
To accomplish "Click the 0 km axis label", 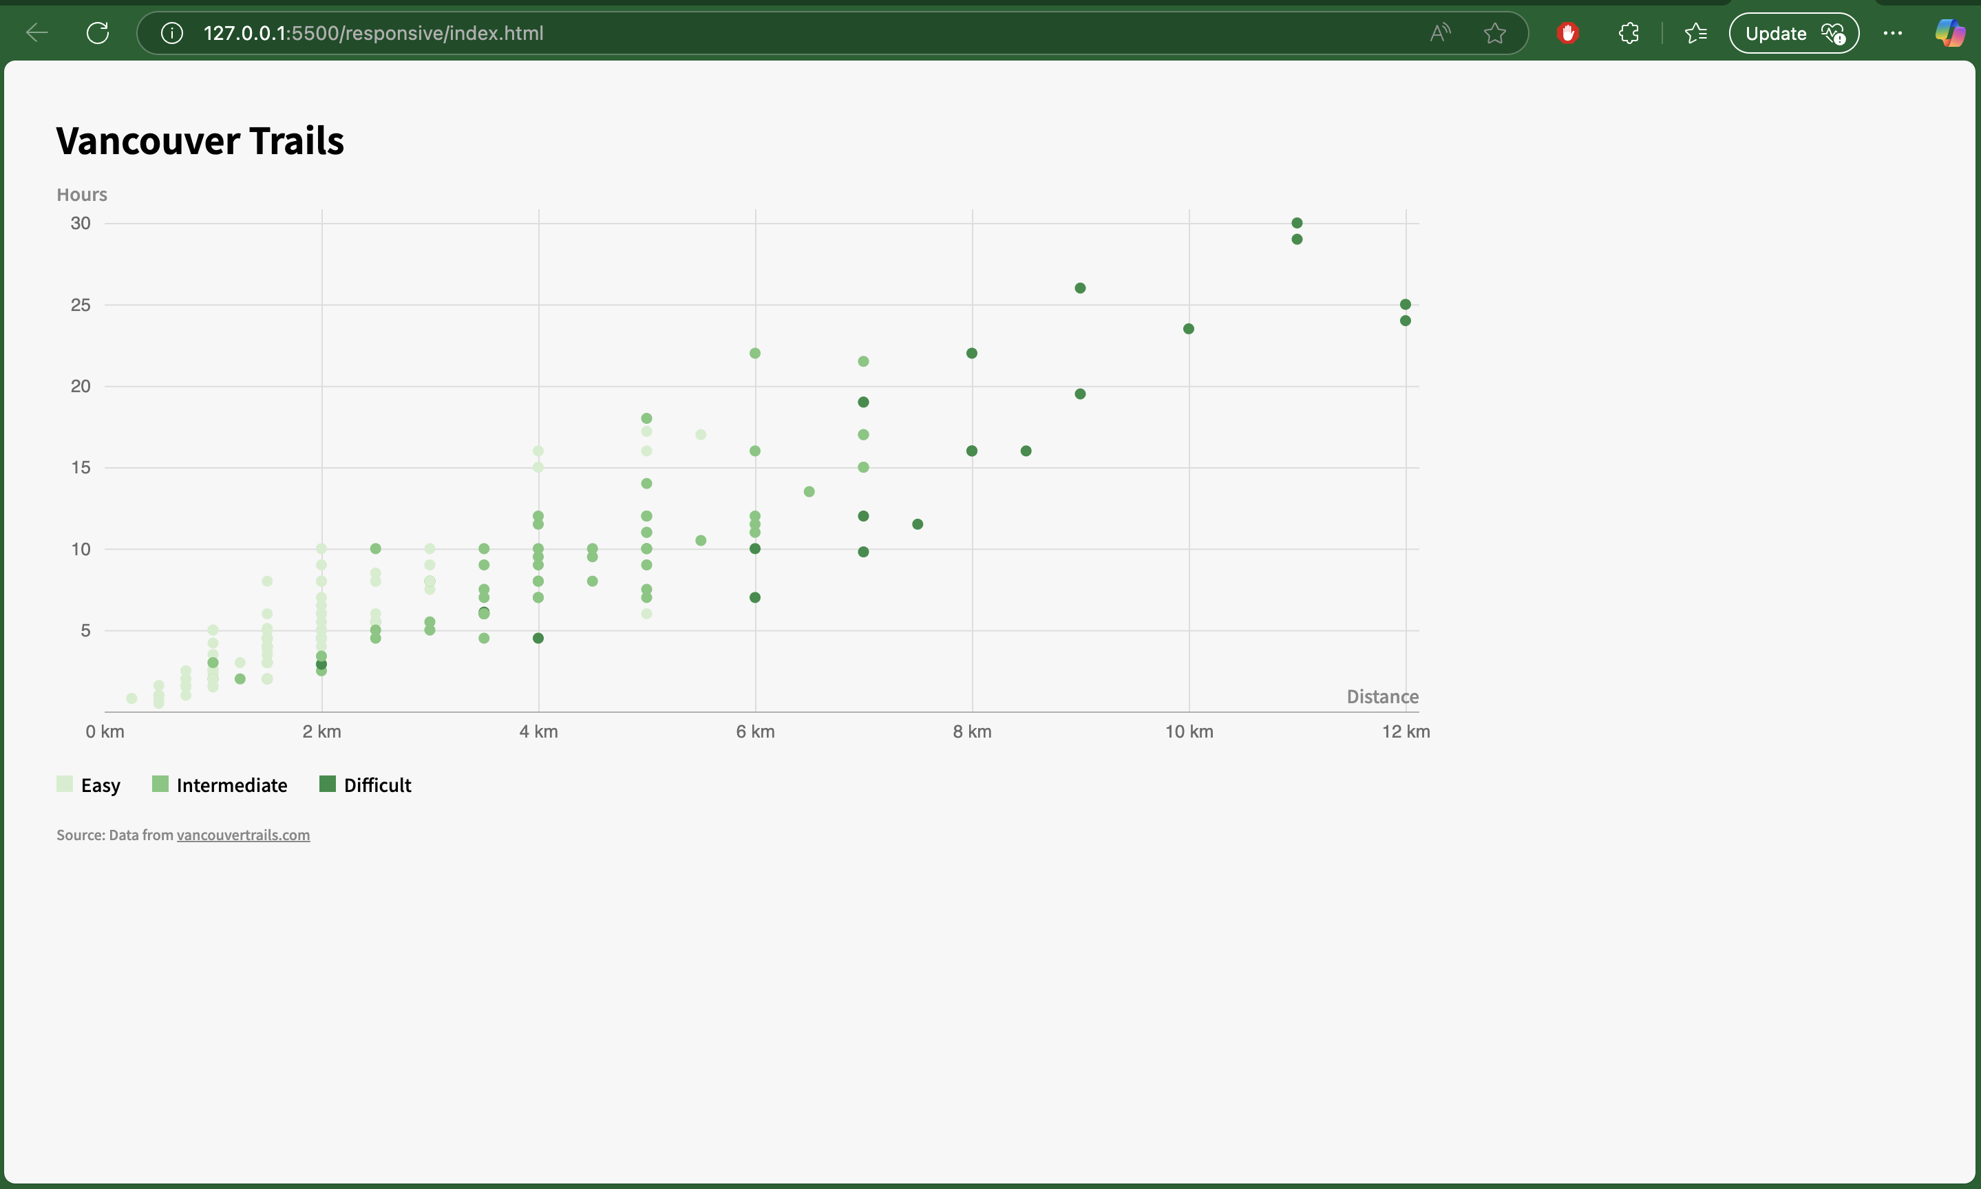I will (x=105, y=731).
